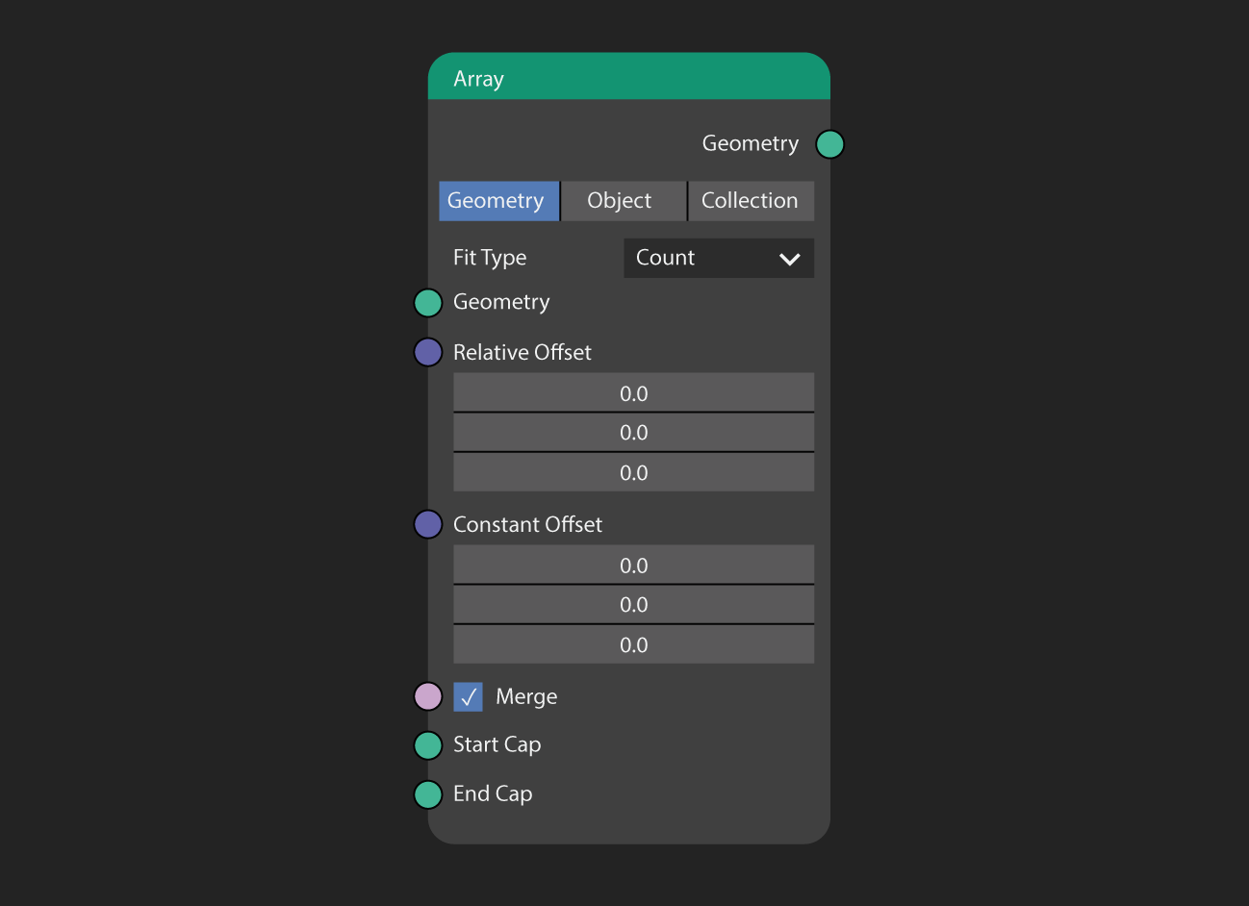Select the Geometry mode tab
Screen dimensions: 1249x906
498,201
